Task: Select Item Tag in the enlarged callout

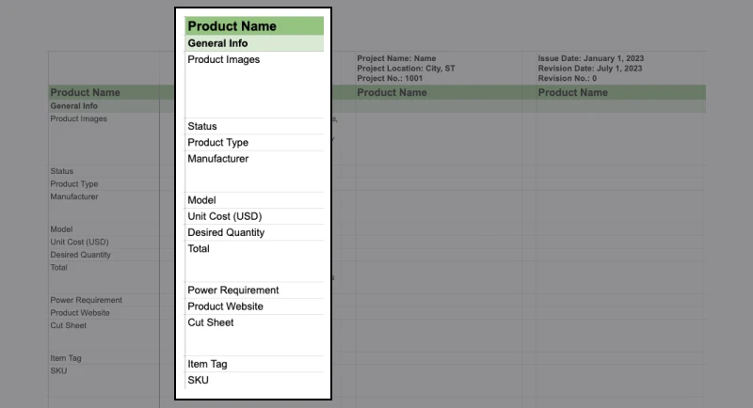Action: pos(207,364)
